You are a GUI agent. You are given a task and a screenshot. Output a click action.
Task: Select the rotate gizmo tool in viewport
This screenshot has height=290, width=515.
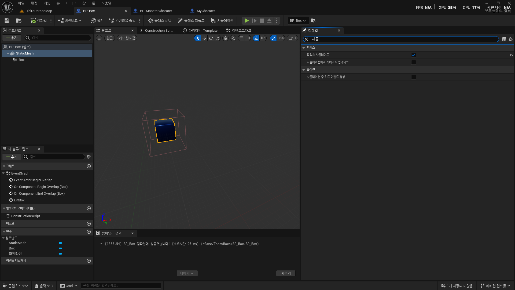coord(211,38)
